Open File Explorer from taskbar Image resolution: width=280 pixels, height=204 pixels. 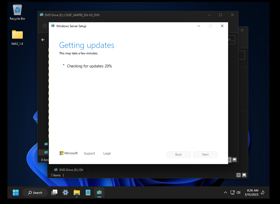77,192
